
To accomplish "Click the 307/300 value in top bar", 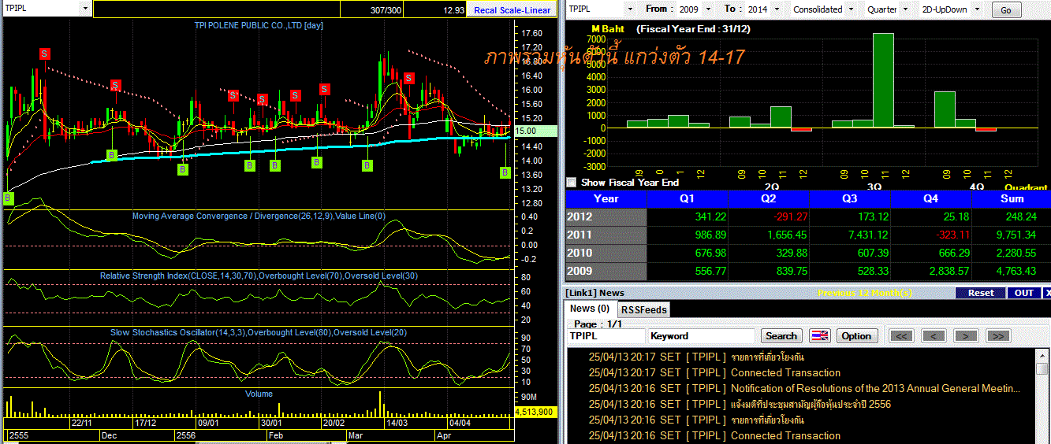I will pyautogui.click(x=385, y=9).
